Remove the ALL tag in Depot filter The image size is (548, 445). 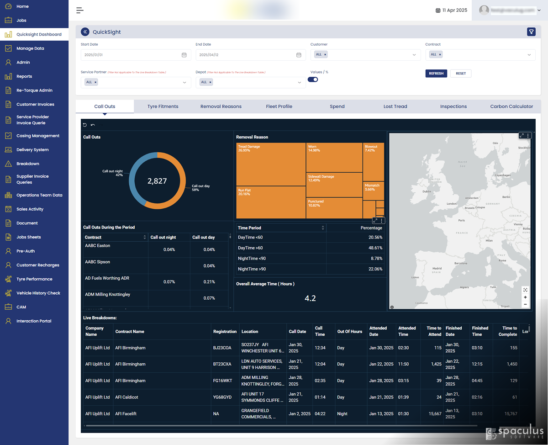pyautogui.click(x=210, y=82)
